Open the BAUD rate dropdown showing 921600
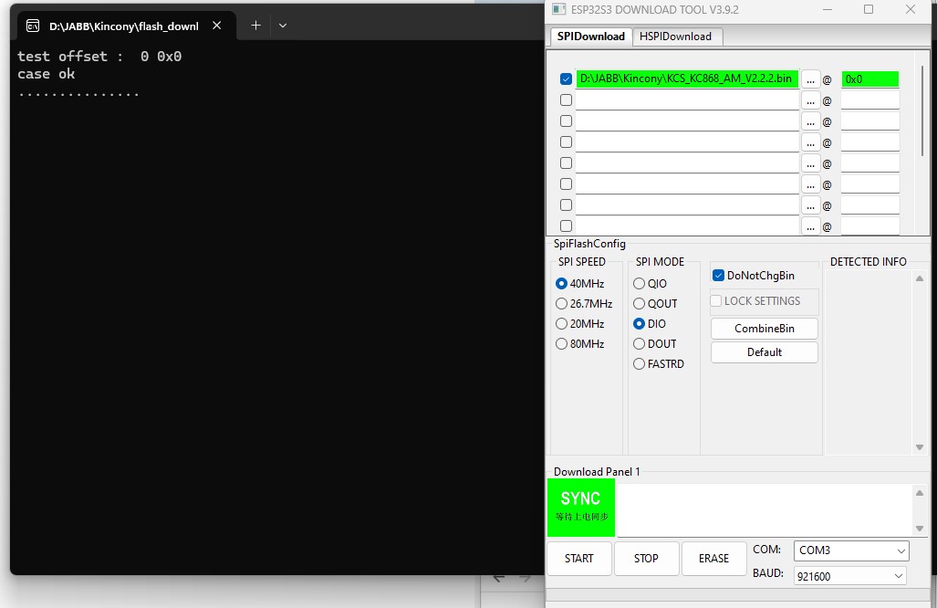The height and width of the screenshot is (608, 937). pyautogui.click(x=849, y=576)
